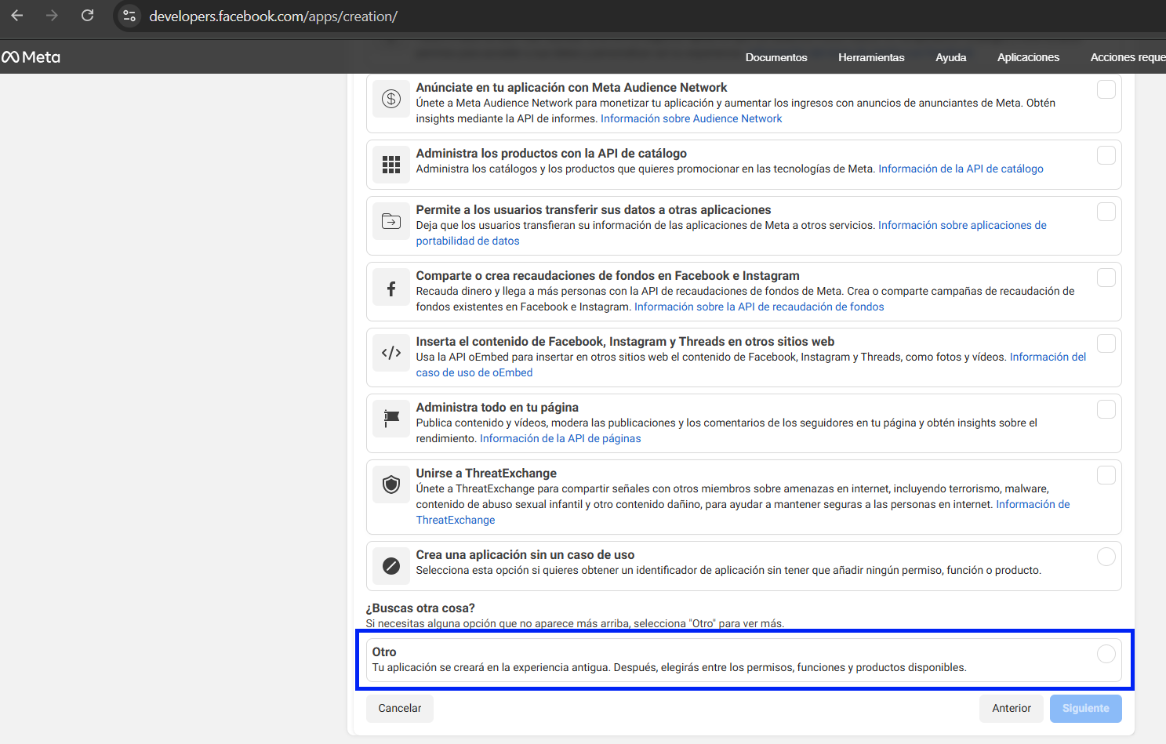Click the grid catalog API icon

[x=390, y=165]
